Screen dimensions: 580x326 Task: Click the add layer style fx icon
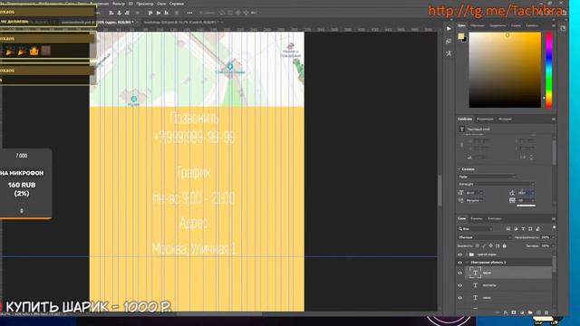pos(506,312)
